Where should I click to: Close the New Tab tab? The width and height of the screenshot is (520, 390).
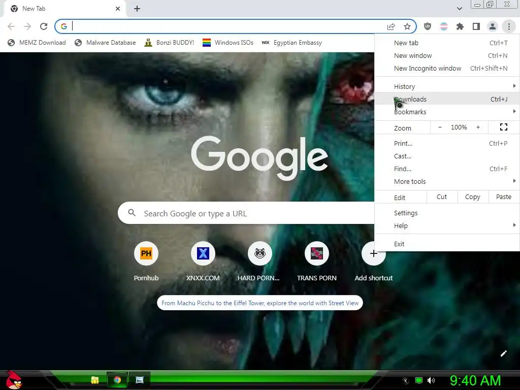click(x=118, y=9)
